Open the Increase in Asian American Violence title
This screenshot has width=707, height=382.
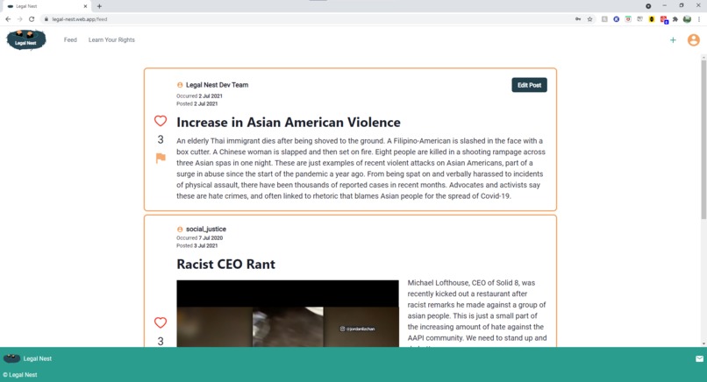[289, 123]
